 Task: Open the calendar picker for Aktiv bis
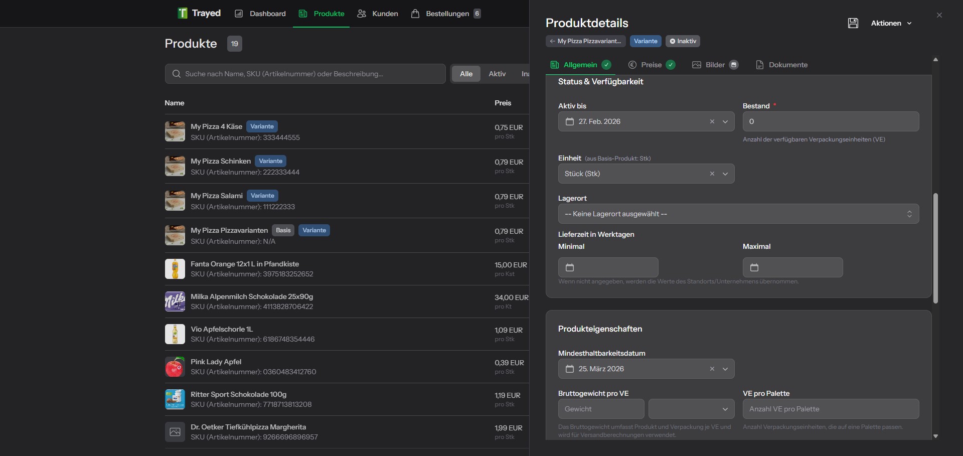tap(570, 121)
